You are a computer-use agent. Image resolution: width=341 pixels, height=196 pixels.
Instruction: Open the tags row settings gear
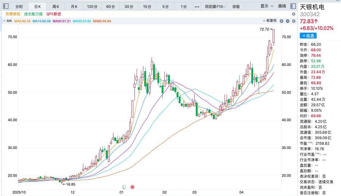[x=293, y=14]
